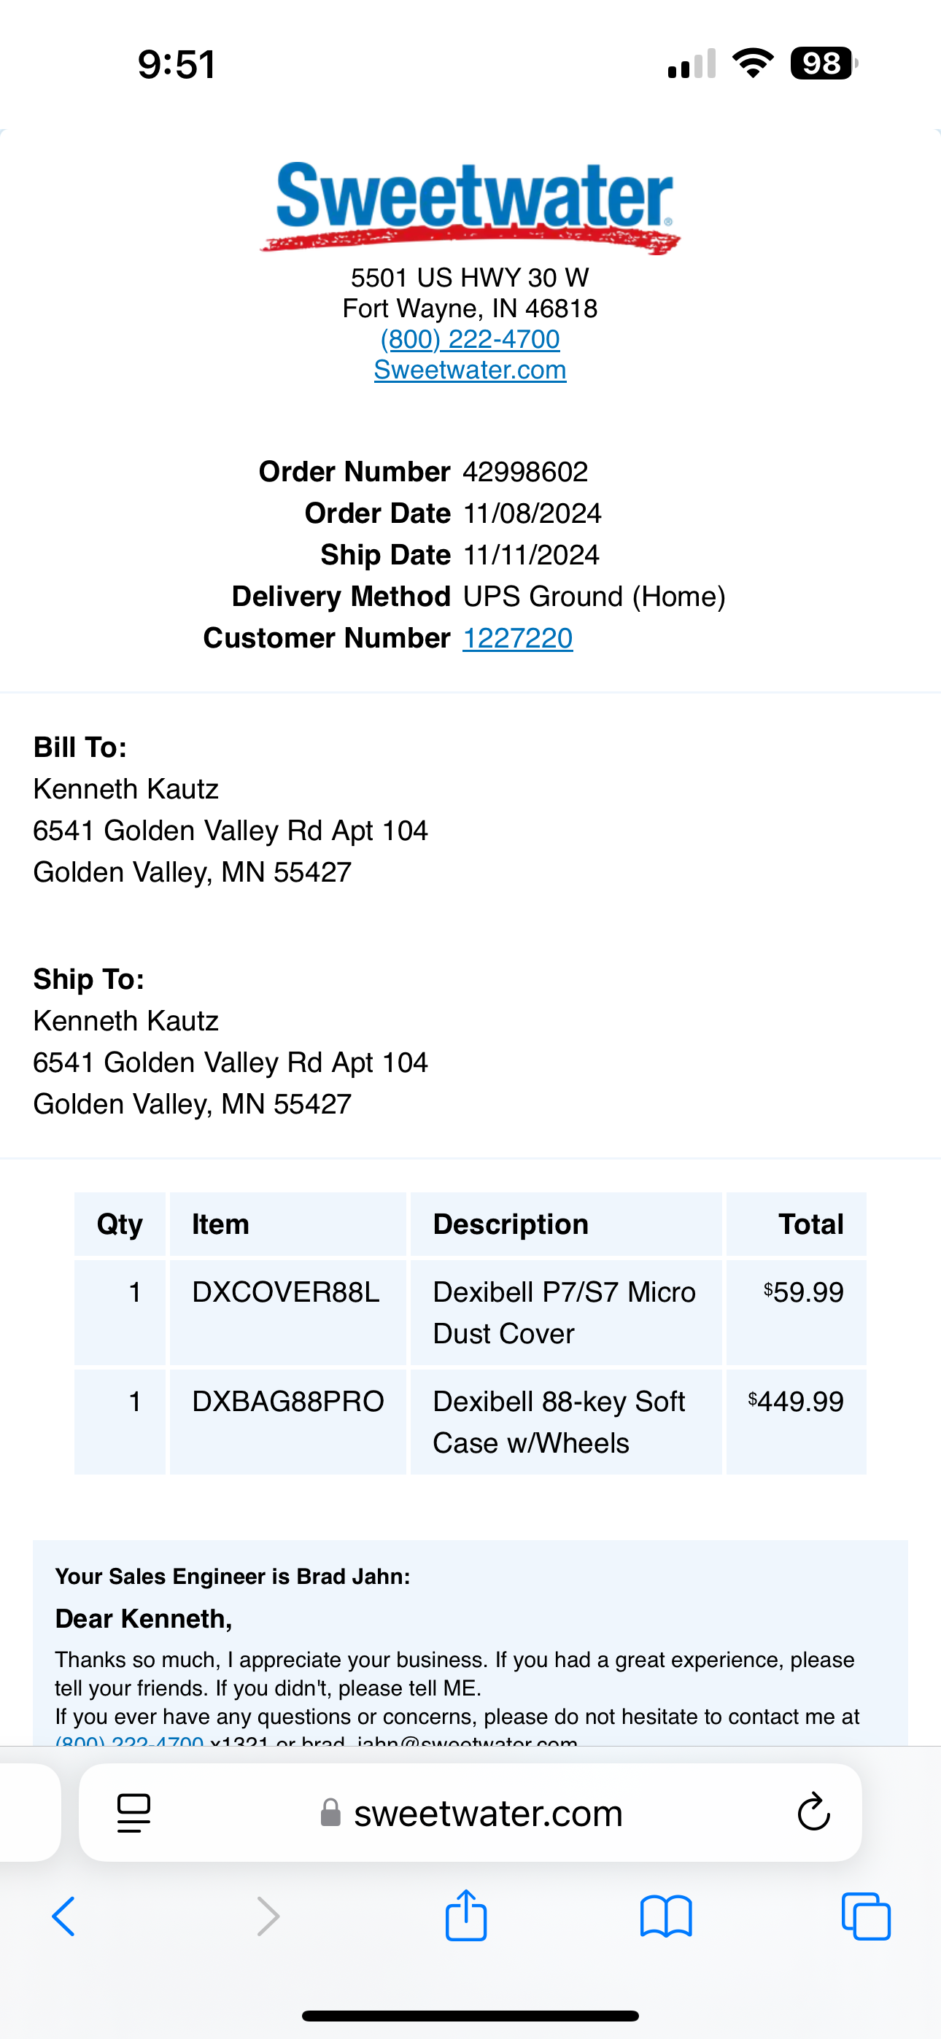Tap the padlock icon in address bar
The height and width of the screenshot is (2039, 941).
click(x=330, y=1813)
